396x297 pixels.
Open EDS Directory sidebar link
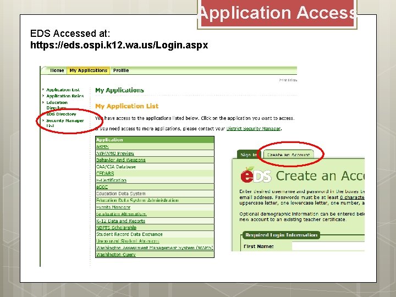pos(61,114)
